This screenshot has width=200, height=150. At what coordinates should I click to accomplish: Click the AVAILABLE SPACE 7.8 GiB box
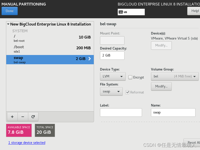19,130
